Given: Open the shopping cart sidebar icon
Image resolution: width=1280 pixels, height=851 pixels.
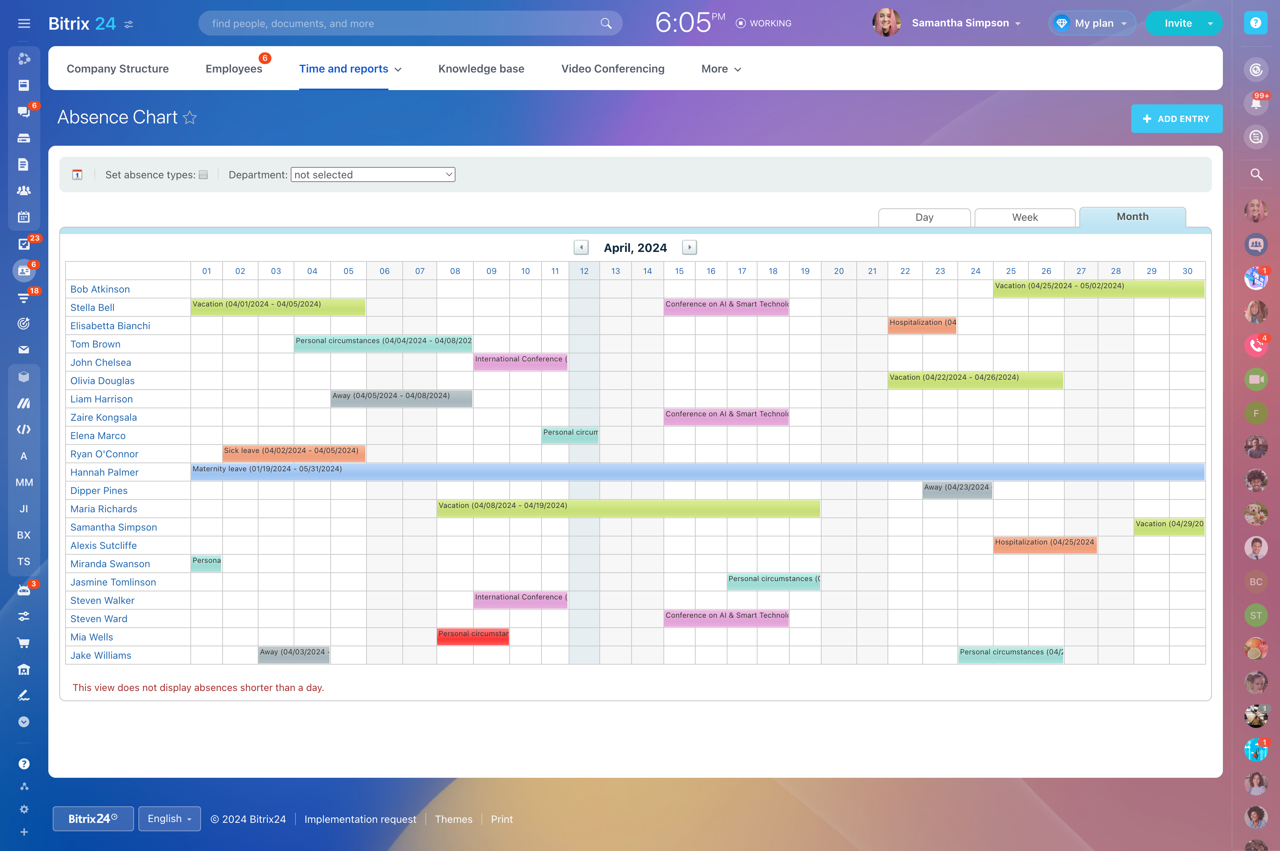Looking at the screenshot, I should (x=23, y=643).
